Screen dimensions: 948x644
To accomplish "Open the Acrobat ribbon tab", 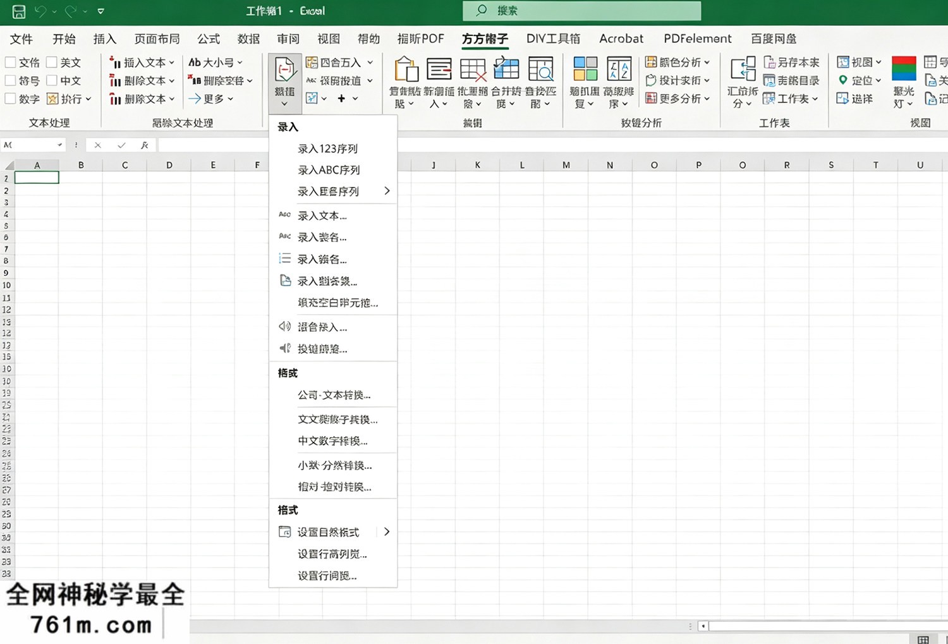I will click(621, 39).
